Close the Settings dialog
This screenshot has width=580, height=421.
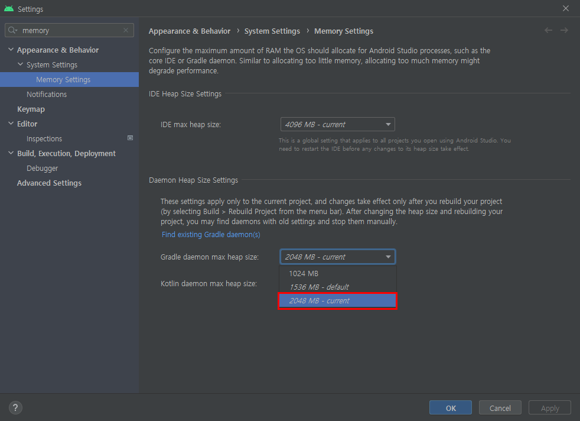[x=566, y=8]
